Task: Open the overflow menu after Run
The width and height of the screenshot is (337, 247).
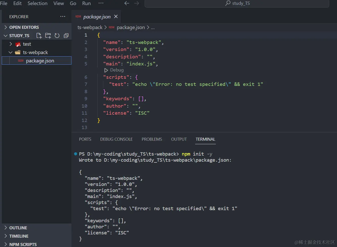Action: 101,3
